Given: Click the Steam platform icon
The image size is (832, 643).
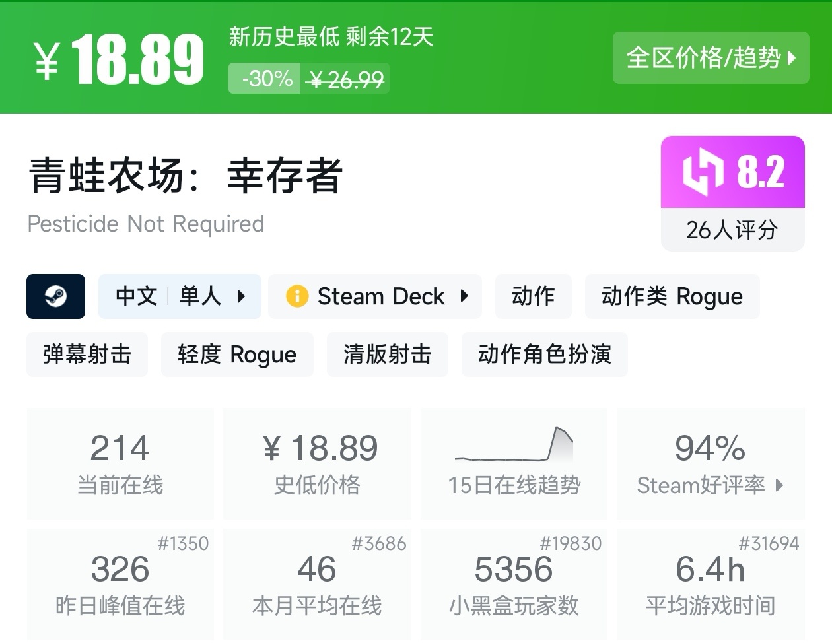Looking at the screenshot, I should [x=55, y=296].
